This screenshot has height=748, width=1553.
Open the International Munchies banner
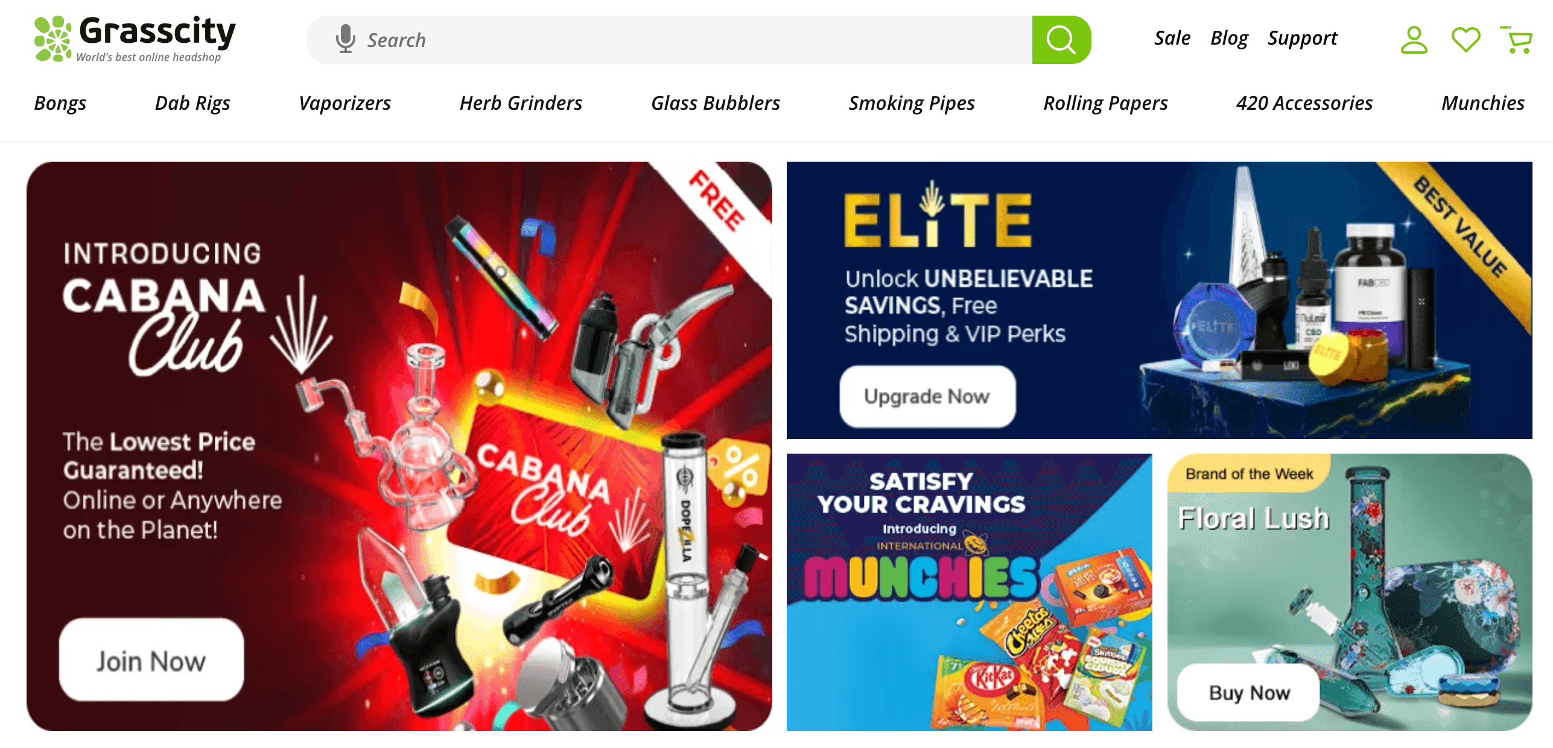click(969, 592)
